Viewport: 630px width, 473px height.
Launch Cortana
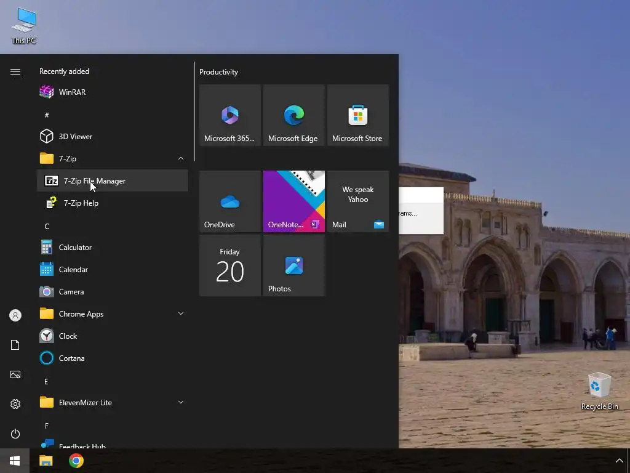(113, 358)
